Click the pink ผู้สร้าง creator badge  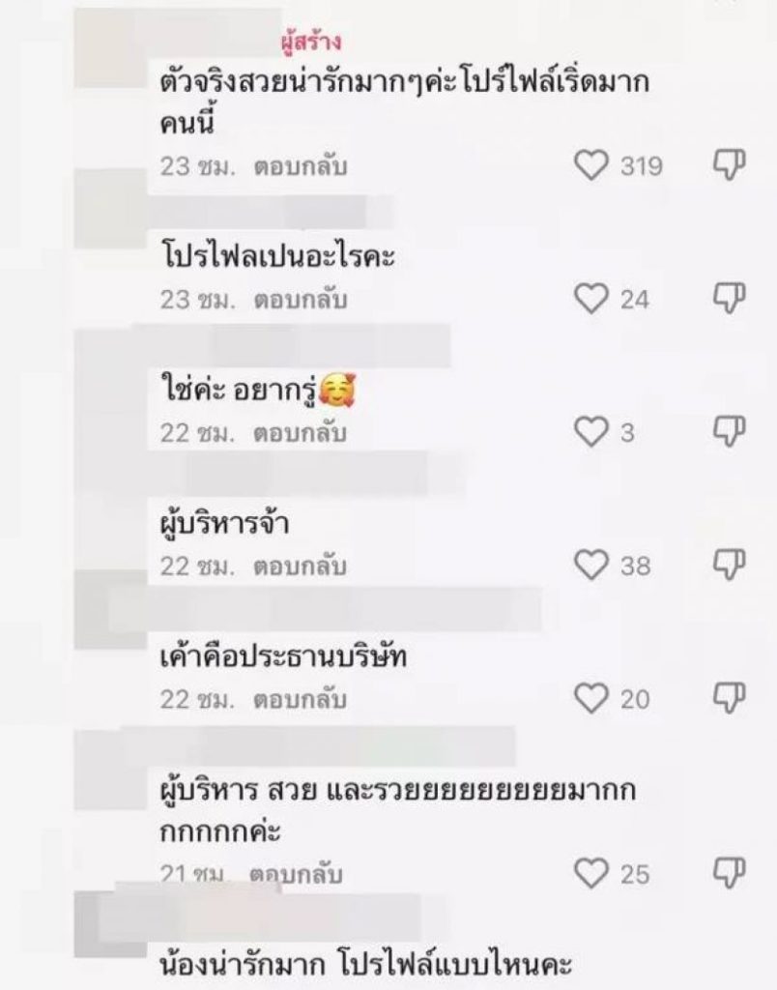(311, 43)
